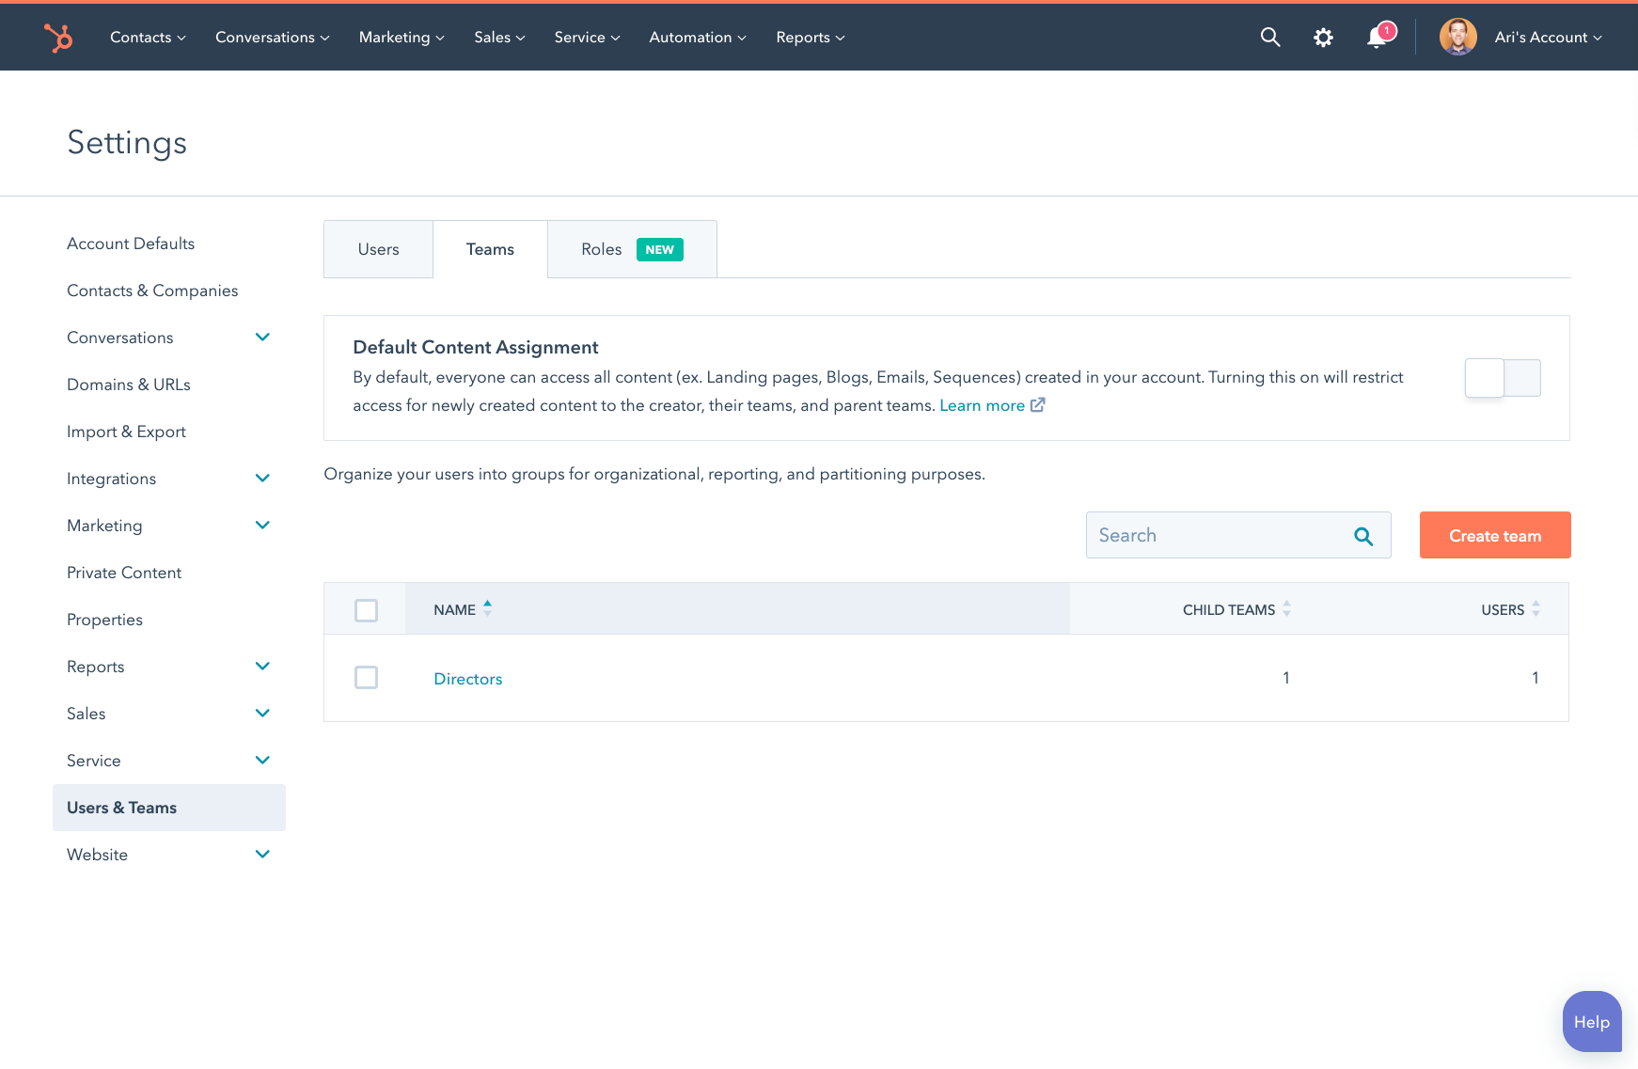Click the user profile avatar
Screen dimensions: 1638x1069
pyautogui.click(x=1457, y=38)
